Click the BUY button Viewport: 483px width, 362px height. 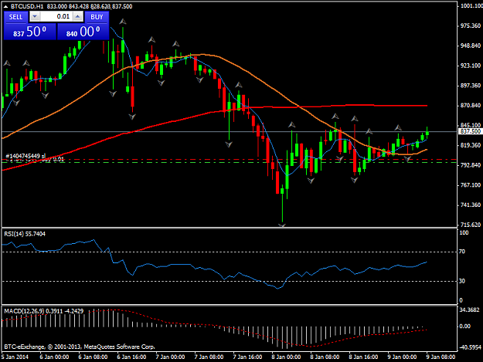(x=97, y=17)
